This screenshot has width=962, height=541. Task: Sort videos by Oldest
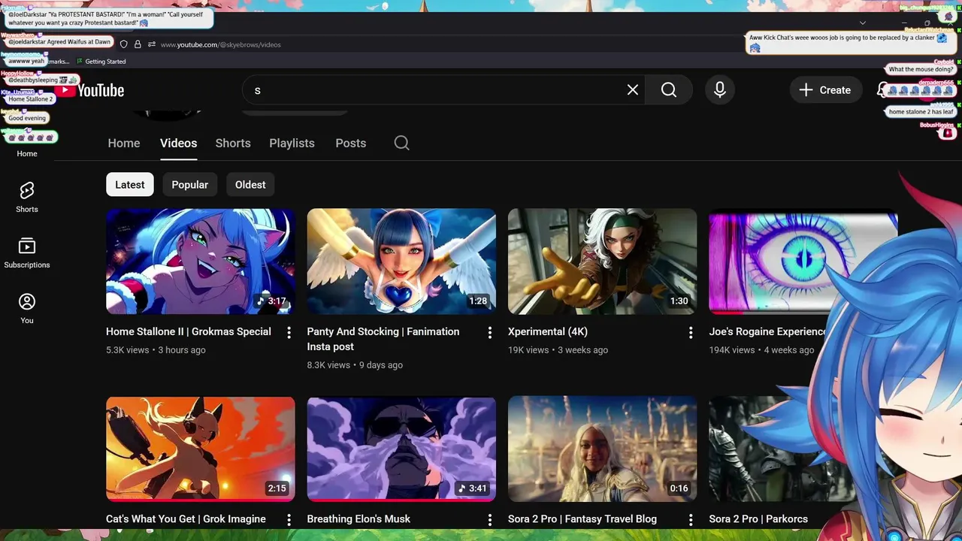[x=250, y=185]
